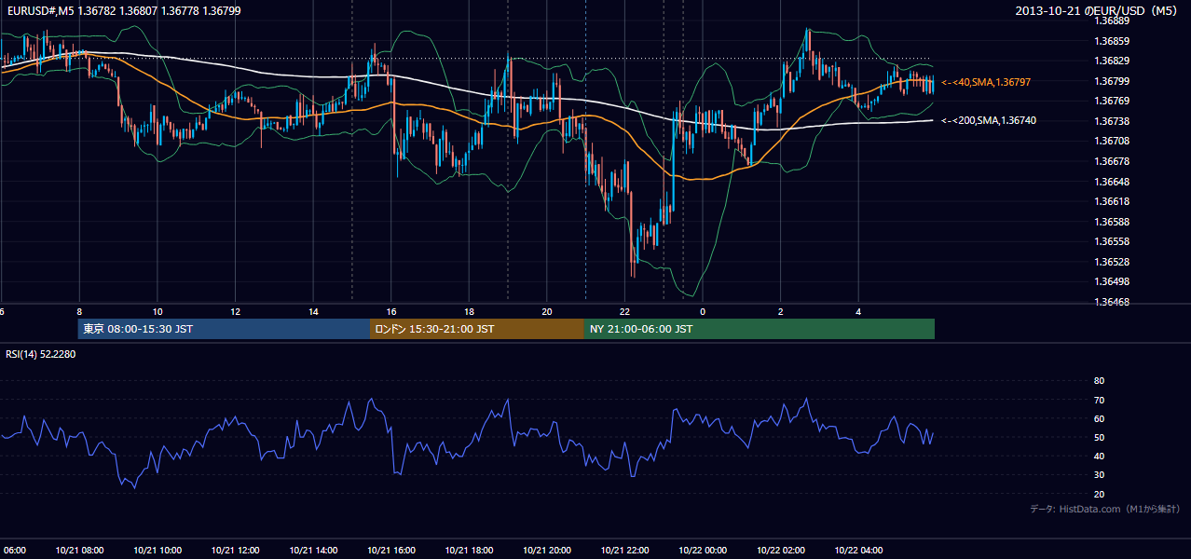This screenshot has height=559, width=1191.
Task: Click the 10/21 10:00 time axis label
Action: (157, 551)
